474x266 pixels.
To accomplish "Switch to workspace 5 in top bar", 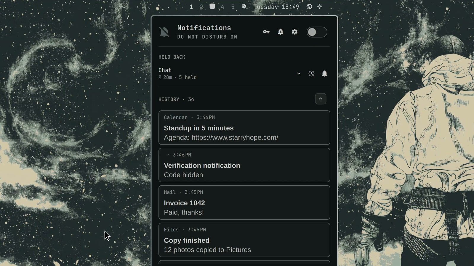I will tap(233, 7).
